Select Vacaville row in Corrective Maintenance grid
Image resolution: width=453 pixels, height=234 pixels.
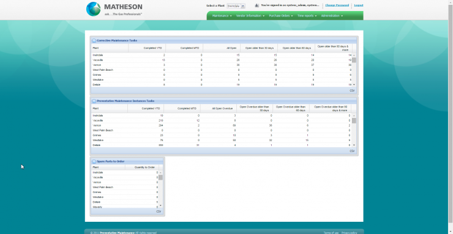point(222,60)
